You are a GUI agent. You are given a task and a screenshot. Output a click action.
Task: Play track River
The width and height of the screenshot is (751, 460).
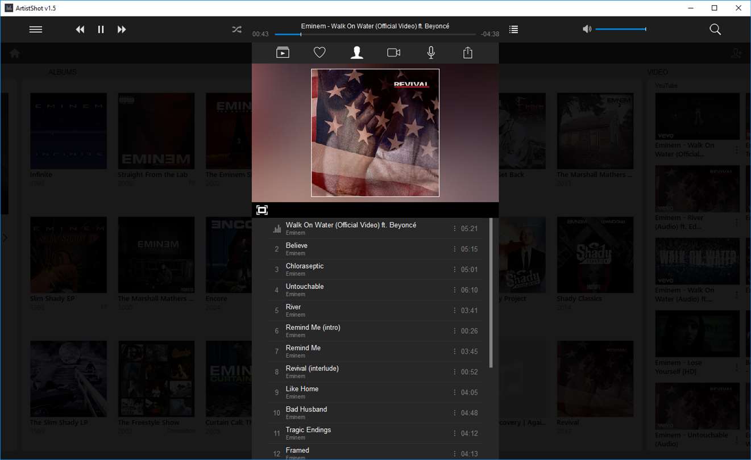pyautogui.click(x=375, y=311)
